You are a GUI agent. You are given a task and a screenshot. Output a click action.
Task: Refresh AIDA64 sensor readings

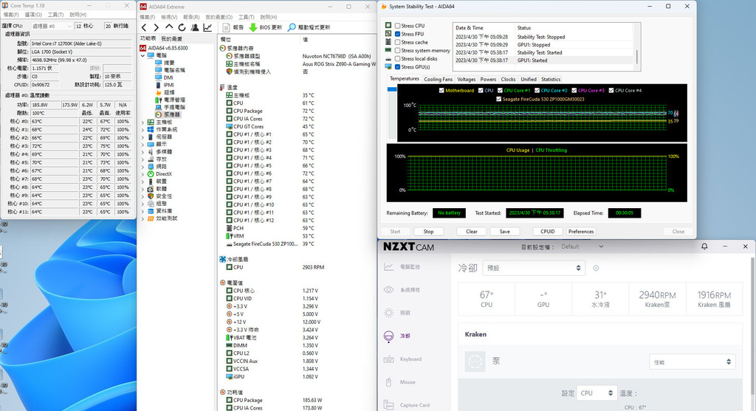click(182, 27)
